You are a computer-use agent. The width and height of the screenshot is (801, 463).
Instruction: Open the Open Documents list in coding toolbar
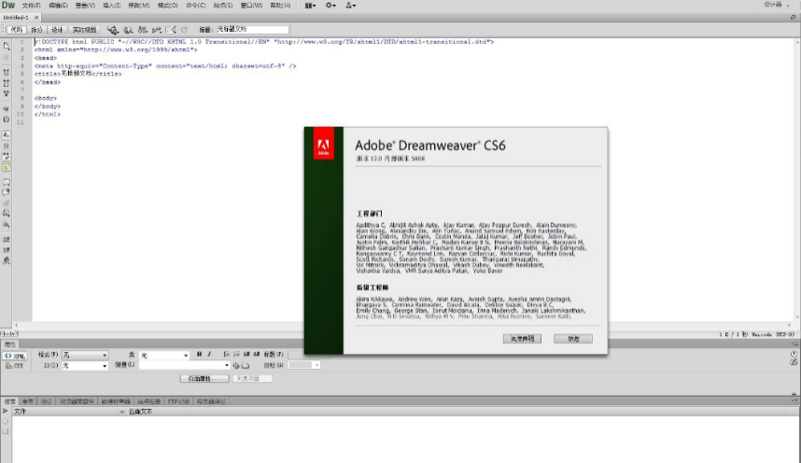(x=7, y=46)
